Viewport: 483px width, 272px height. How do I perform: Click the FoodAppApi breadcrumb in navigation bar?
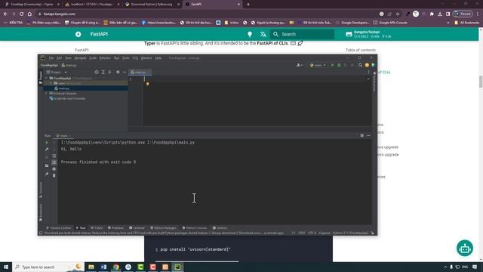click(49, 66)
